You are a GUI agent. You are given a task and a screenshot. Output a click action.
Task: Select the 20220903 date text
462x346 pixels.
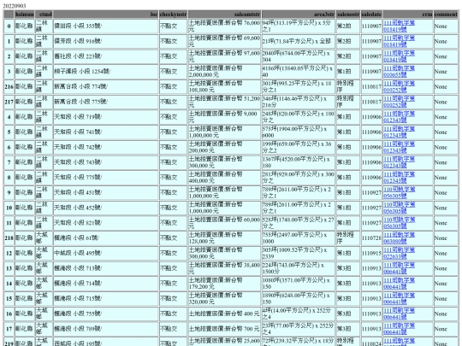click(14, 6)
